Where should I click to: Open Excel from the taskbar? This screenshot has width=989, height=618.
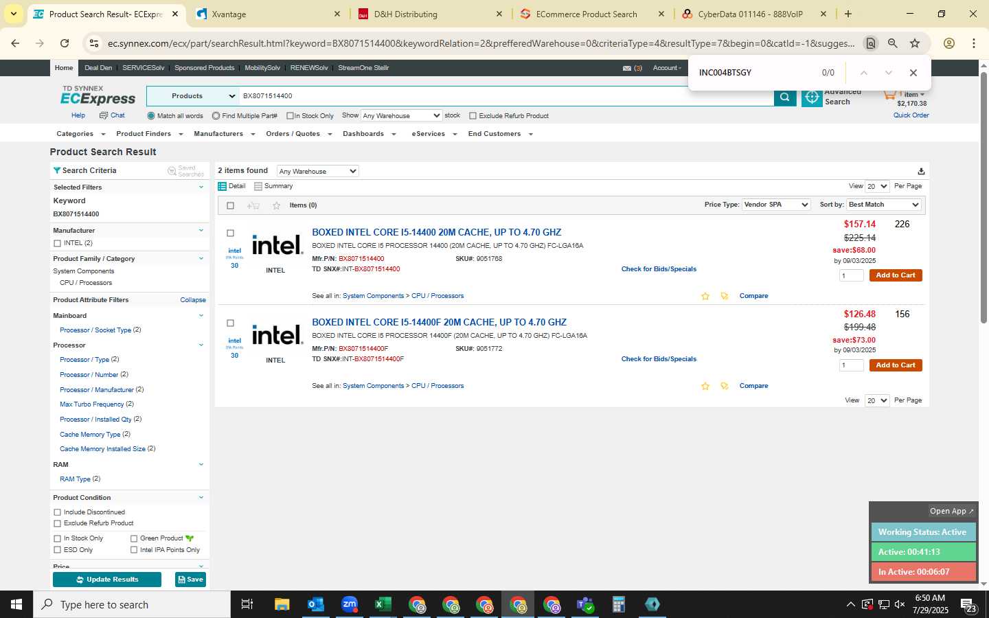(383, 604)
